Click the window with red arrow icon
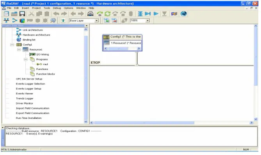Image resolution: width=261 pixels, height=155 pixels. [114, 21]
